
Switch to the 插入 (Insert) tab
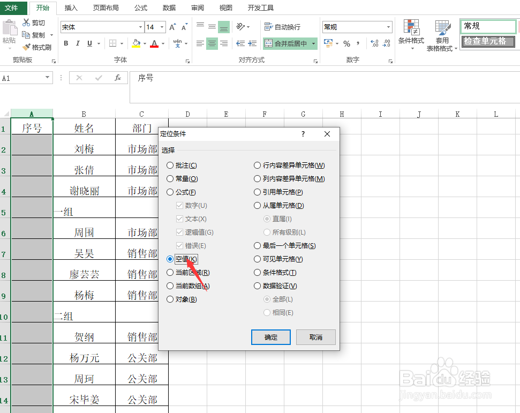pyautogui.click(x=71, y=7)
